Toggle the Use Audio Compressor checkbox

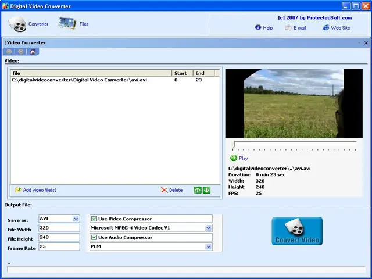tap(94, 237)
